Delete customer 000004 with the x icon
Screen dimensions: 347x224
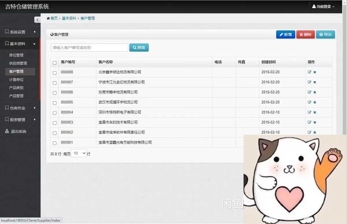point(315,112)
